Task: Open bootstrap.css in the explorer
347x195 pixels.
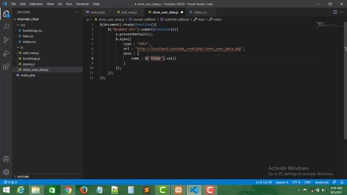Action: tap(33, 30)
